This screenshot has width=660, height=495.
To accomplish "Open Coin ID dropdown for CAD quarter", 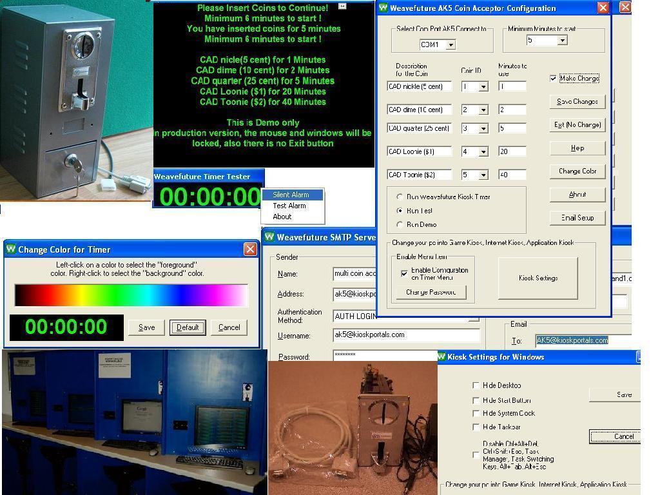I will coord(483,128).
